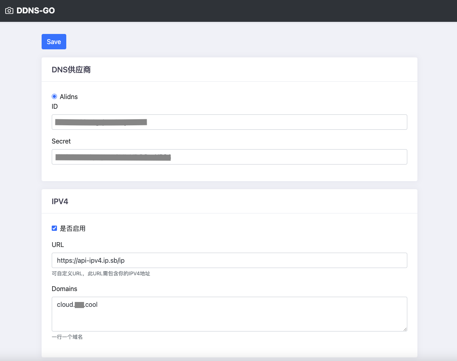Click the Secret field label
The height and width of the screenshot is (361, 457).
(x=61, y=141)
